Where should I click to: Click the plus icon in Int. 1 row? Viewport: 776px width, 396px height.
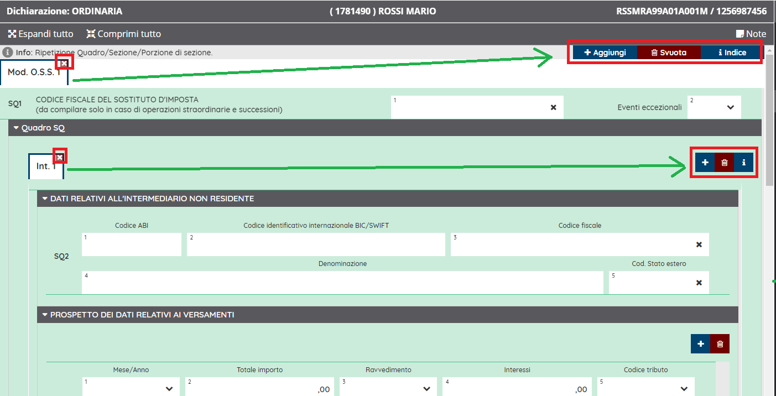pyautogui.click(x=705, y=163)
